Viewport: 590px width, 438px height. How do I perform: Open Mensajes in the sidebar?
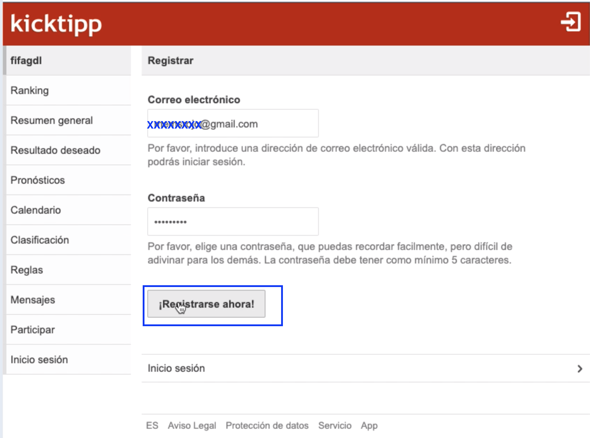[33, 300]
